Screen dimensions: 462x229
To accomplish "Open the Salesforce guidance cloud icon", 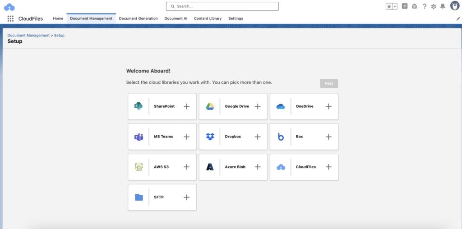I will [415, 6].
